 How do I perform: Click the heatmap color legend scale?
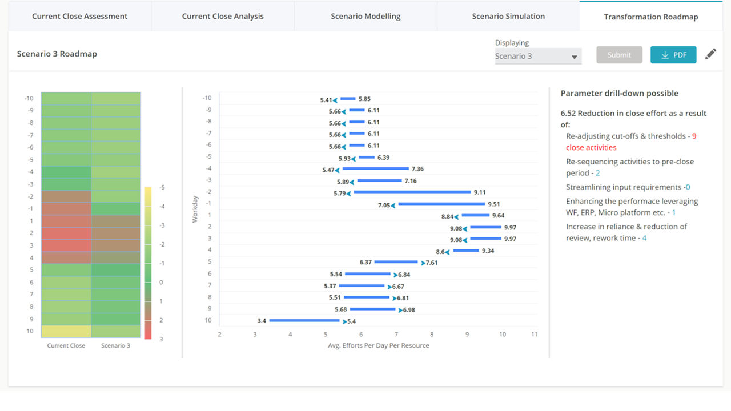(x=148, y=263)
